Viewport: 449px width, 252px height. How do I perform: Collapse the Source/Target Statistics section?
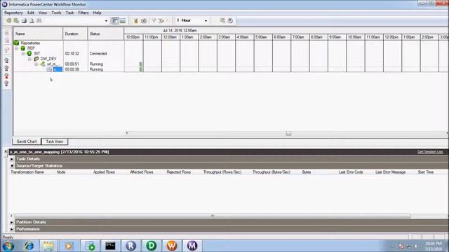point(12,166)
